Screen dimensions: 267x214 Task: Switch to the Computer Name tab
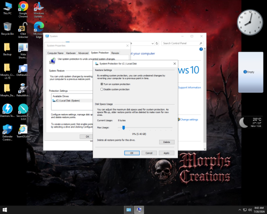(x=56, y=53)
